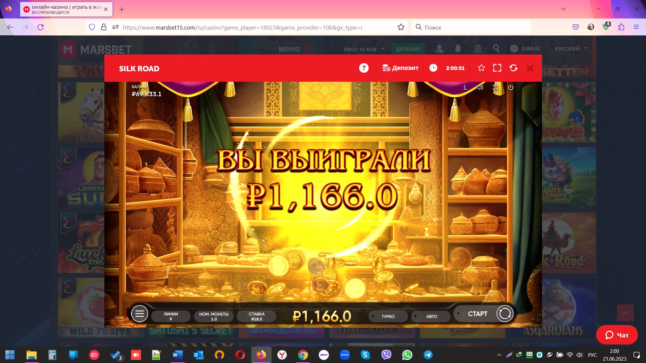The height and width of the screenshot is (363, 646).
Task: Click the Поиск search field
Action: 471,27
